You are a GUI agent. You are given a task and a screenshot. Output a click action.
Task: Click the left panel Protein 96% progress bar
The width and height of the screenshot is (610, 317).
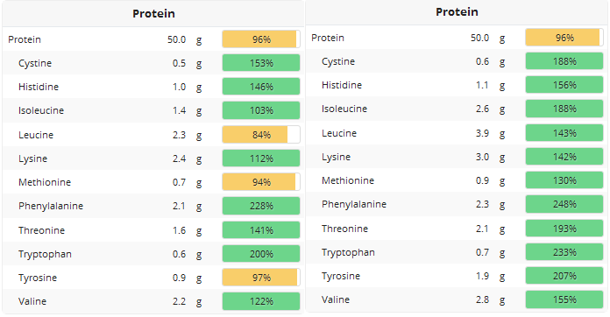pyautogui.click(x=261, y=39)
